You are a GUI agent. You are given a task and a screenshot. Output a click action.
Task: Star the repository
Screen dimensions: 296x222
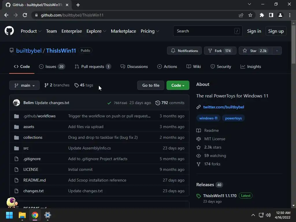point(256,51)
